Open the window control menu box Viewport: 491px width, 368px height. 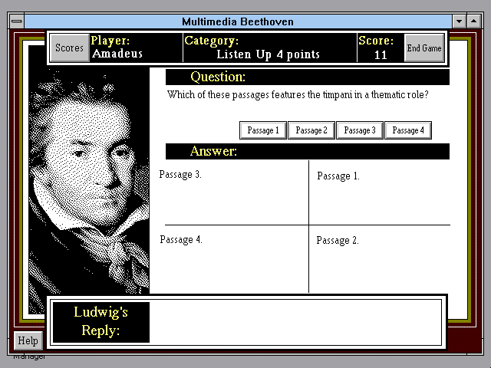(x=17, y=21)
